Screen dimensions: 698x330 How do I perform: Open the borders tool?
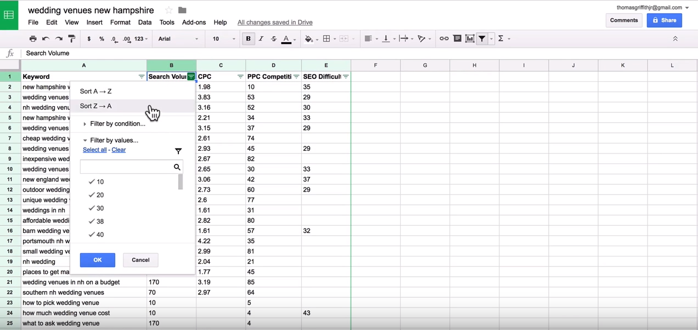coord(327,39)
